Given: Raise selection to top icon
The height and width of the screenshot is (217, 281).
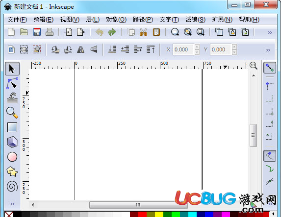Looking at the screenshot, I should coord(151,49).
